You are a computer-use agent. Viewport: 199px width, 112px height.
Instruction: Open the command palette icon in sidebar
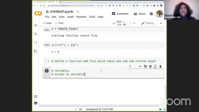35,96
